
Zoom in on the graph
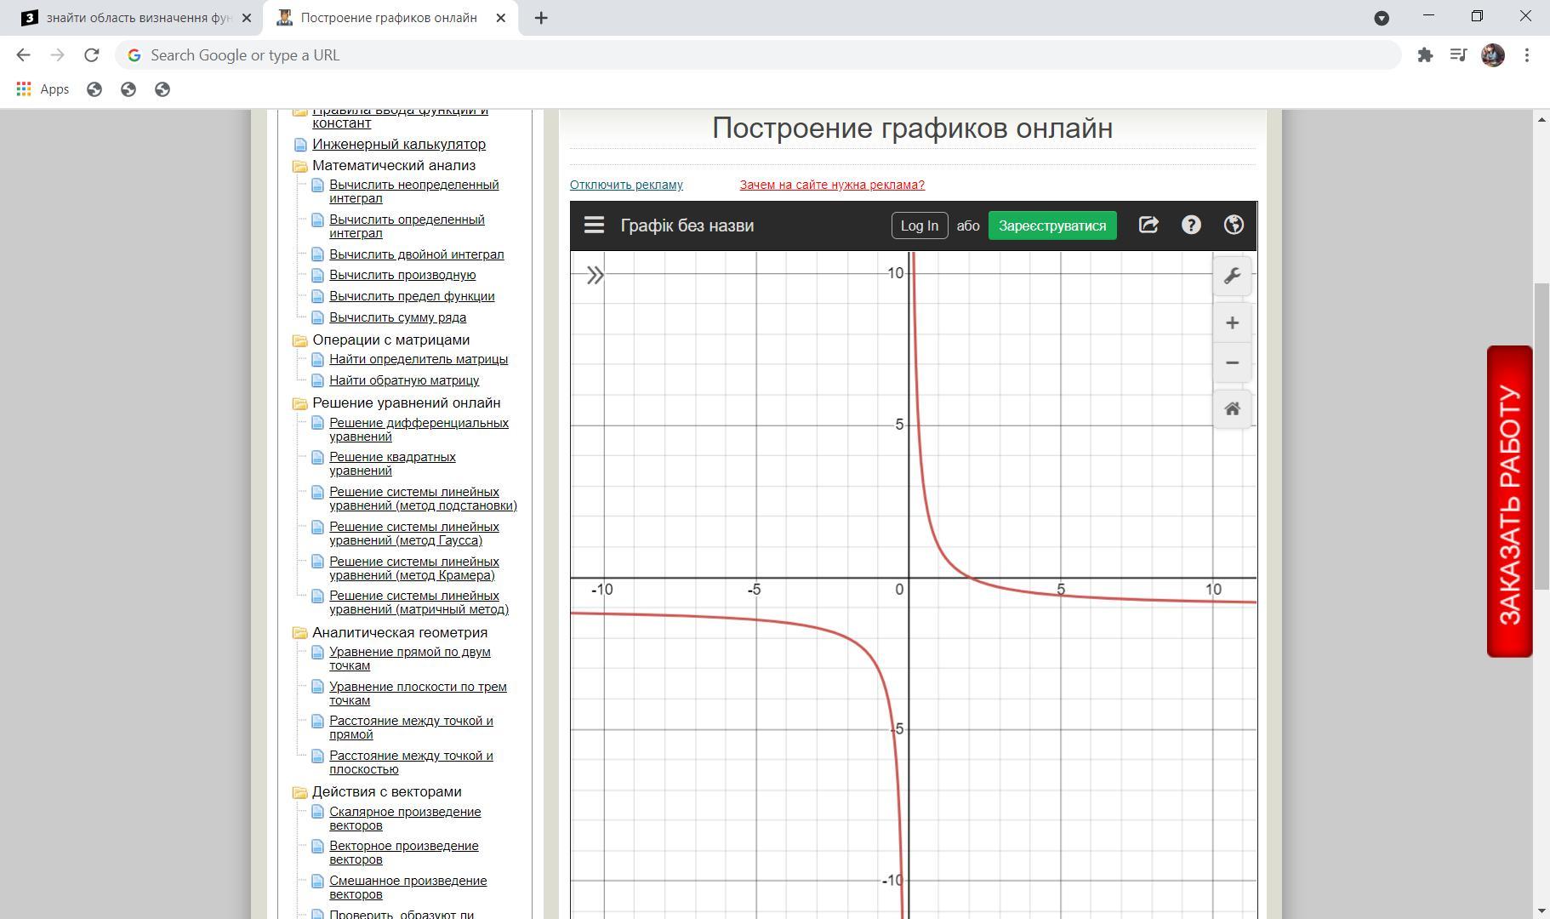coord(1232,323)
